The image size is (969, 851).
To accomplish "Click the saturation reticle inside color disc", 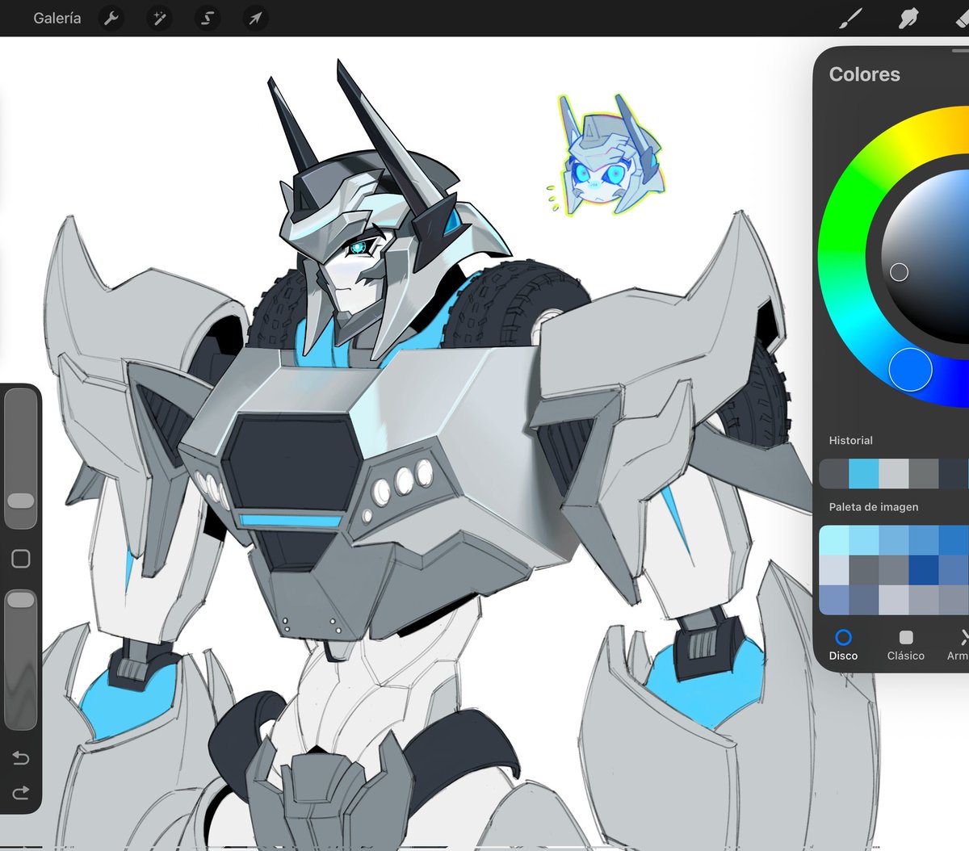I will click(x=899, y=272).
